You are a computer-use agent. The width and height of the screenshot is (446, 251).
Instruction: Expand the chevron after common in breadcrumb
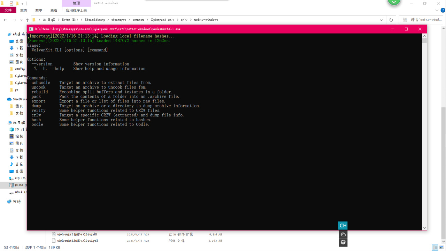tap(147, 20)
